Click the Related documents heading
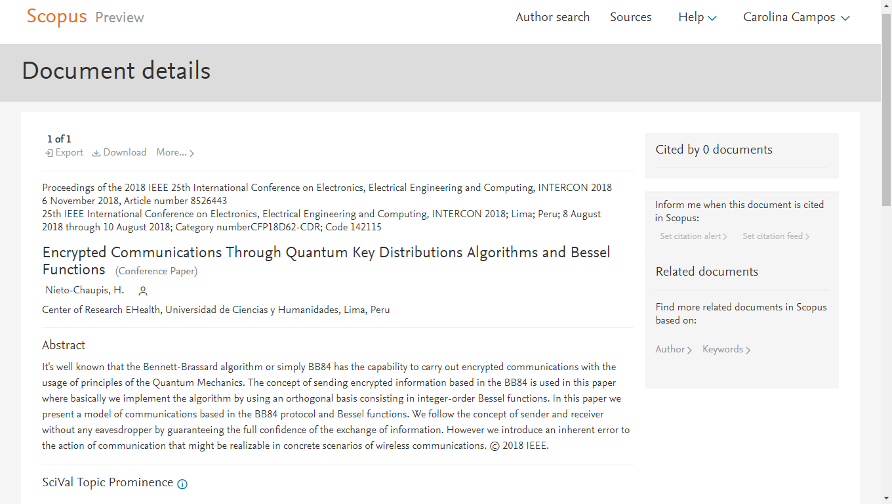The image size is (892, 504). [706, 272]
